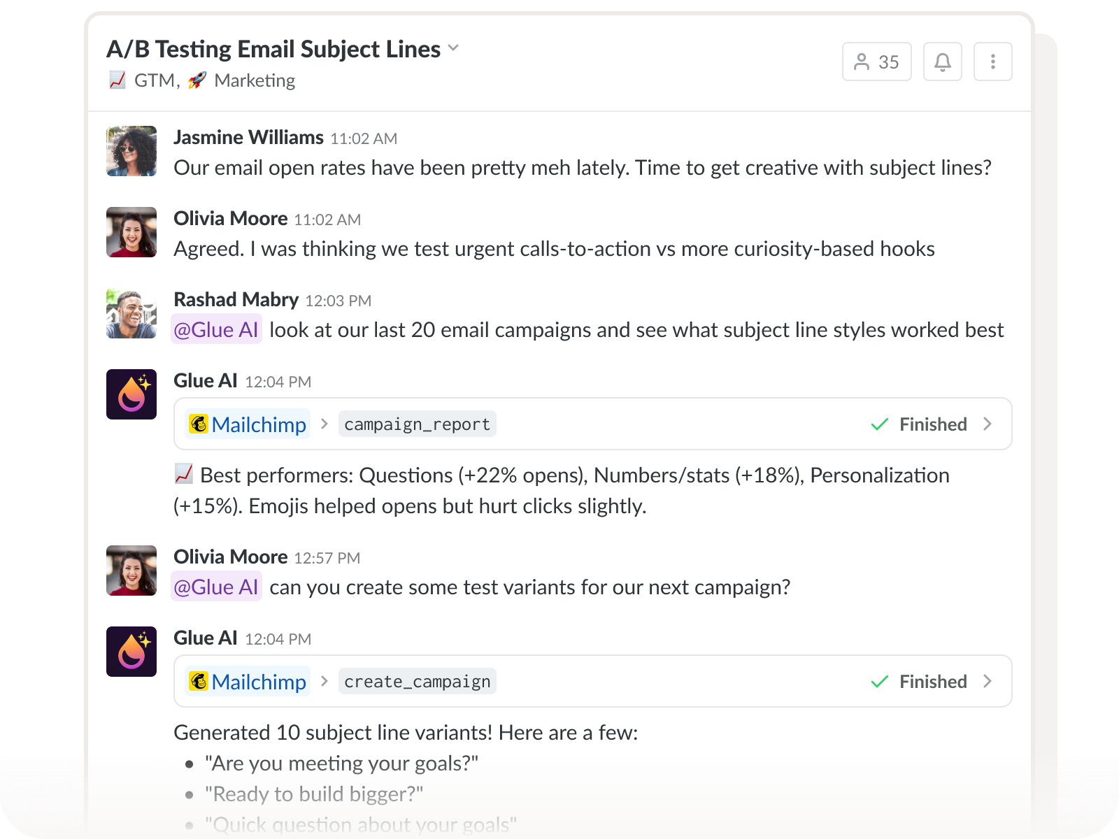Screen dimensions: 1119x839
Task: Click the Mailchimp icon in create_campaign card
Action: [x=199, y=681]
